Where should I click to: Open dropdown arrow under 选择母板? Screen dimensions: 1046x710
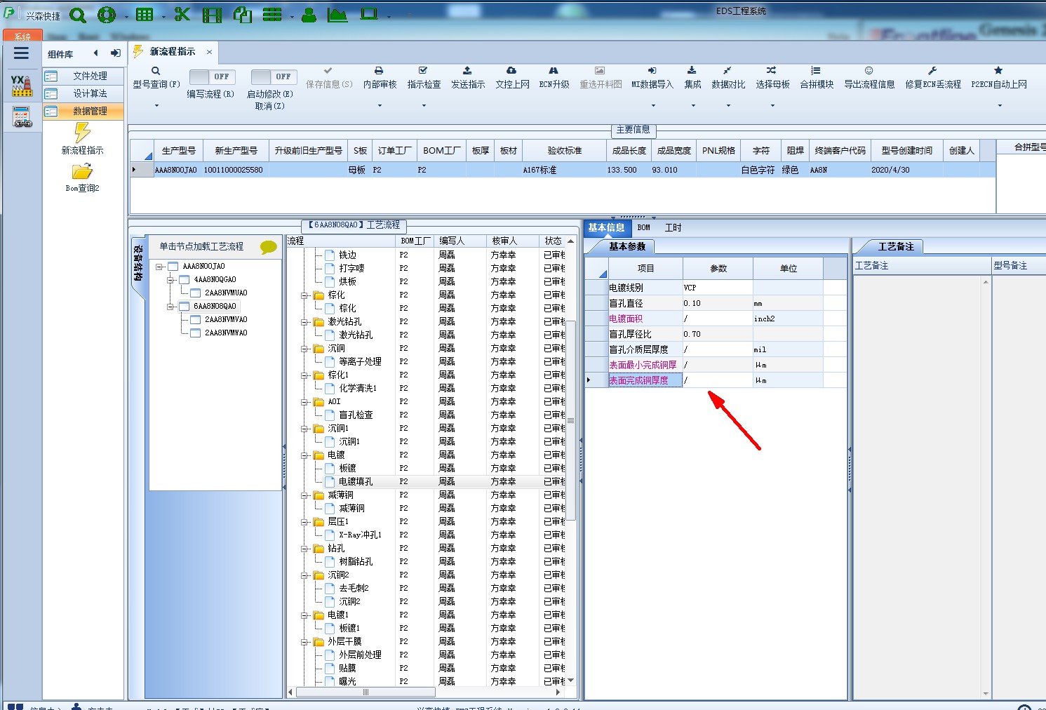[x=772, y=106]
